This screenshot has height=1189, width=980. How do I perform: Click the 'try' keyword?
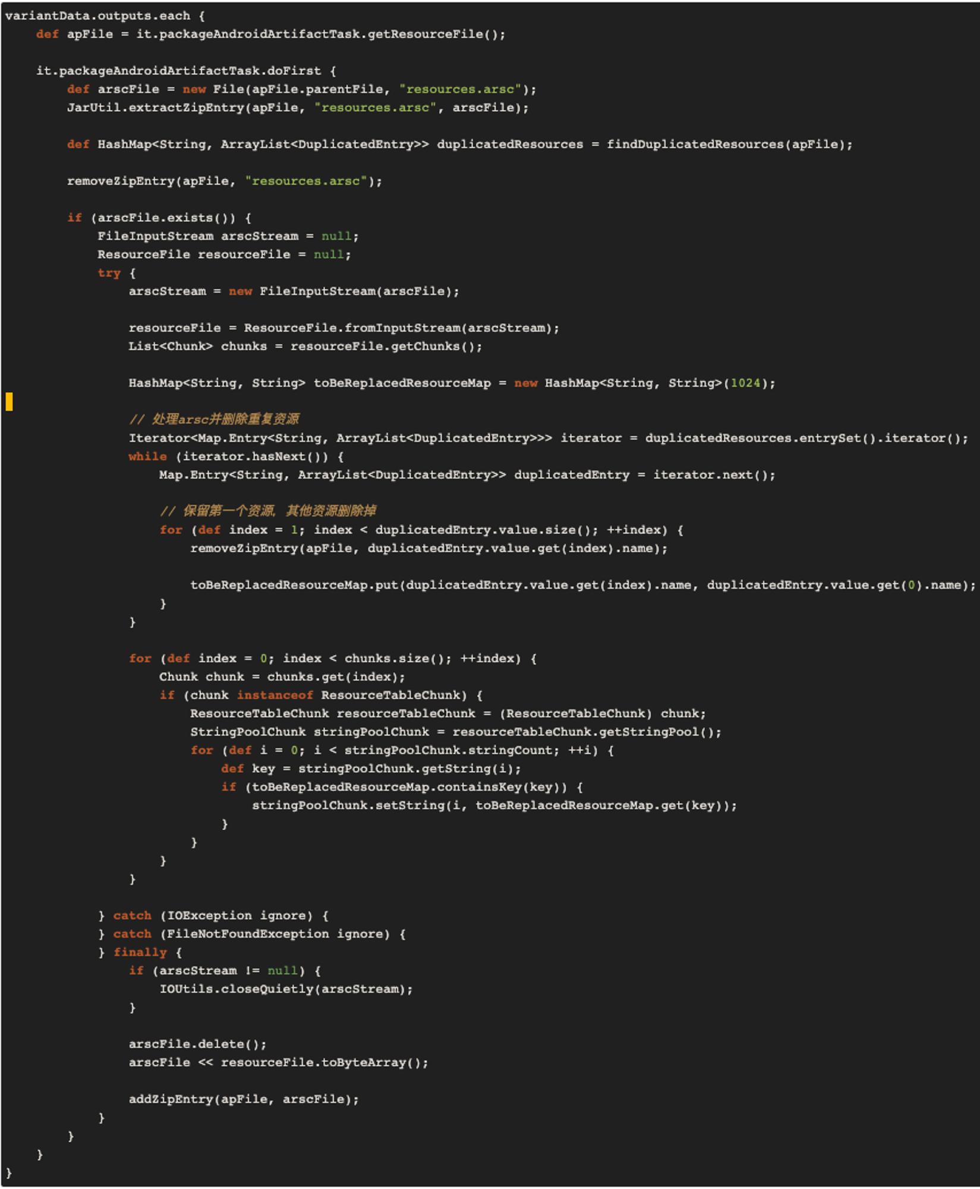(109, 273)
